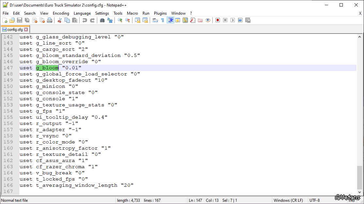
Task: Click the New file toolbar icon
Action: point(5,20)
